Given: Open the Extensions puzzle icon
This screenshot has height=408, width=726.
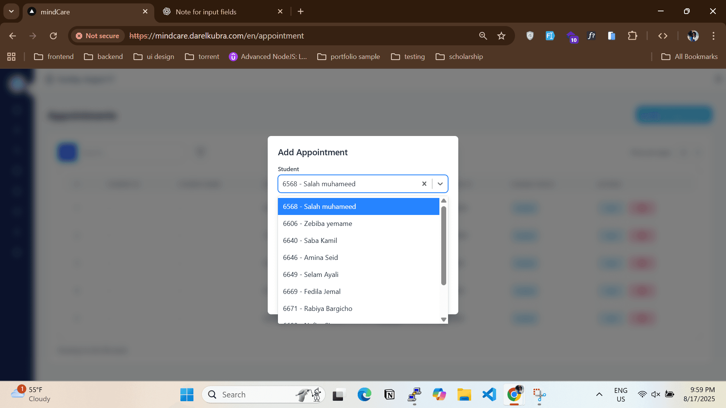Looking at the screenshot, I should click(x=632, y=36).
